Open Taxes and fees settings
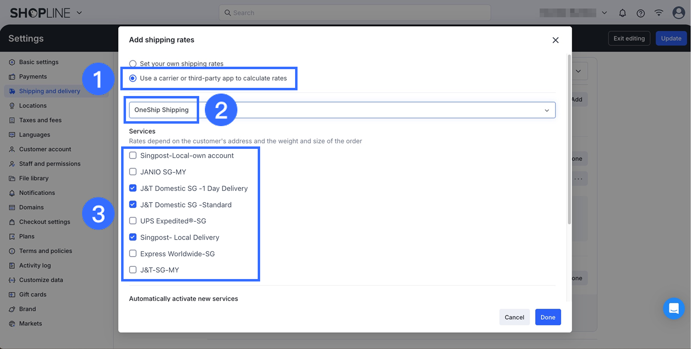Screen dimensions: 691x349 (40, 120)
